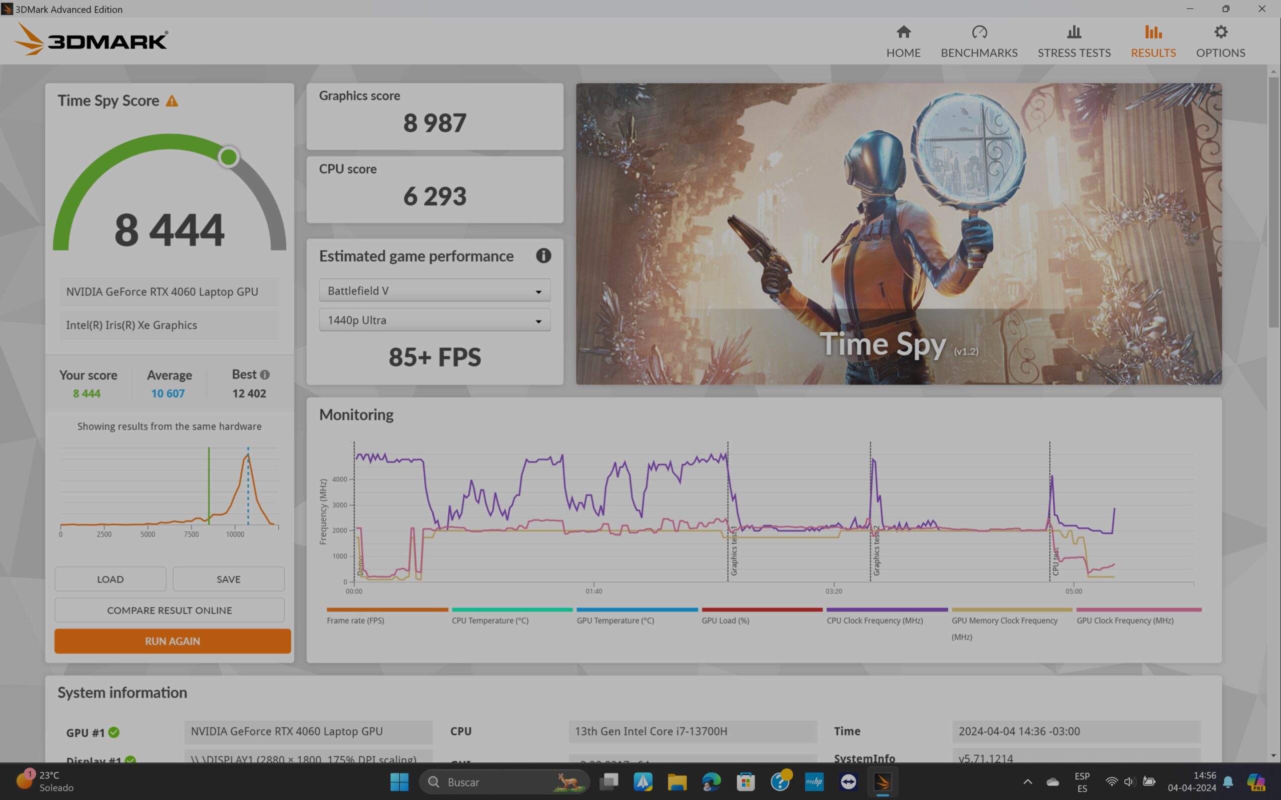Click the CPU score 6 293

click(434, 196)
